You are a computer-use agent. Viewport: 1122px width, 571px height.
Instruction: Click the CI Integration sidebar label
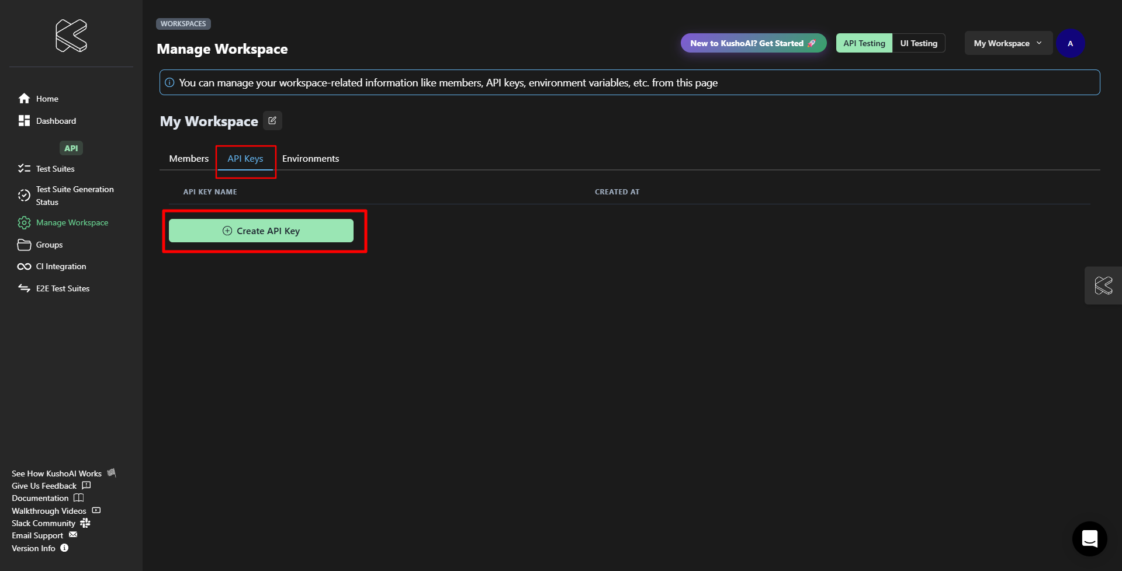coord(61,266)
